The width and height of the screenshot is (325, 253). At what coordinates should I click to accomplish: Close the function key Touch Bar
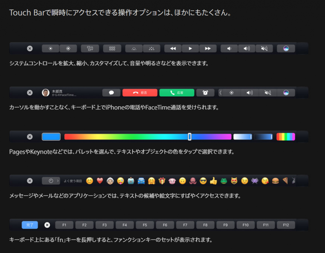click(x=47, y=225)
